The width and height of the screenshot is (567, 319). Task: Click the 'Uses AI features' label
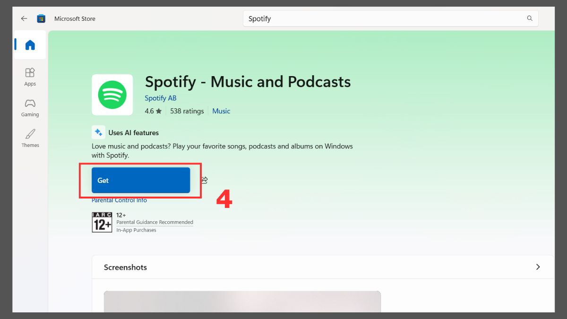click(x=134, y=133)
